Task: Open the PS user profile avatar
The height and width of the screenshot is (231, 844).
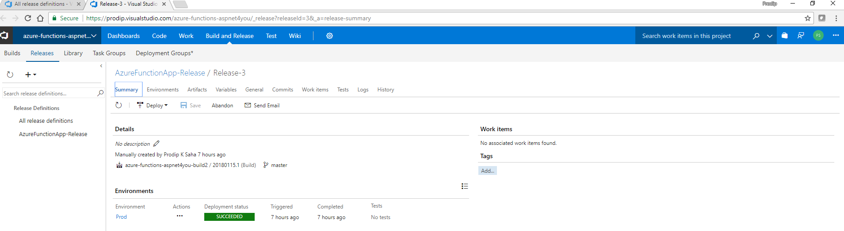Action: point(818,35)
